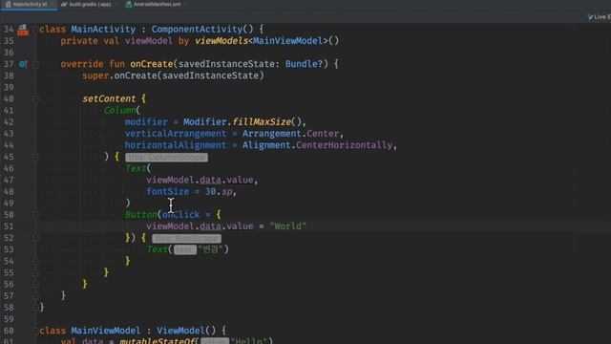Click 'Arrangement' on line 43
The image size is (611, 344).
(x=271, y=134)
